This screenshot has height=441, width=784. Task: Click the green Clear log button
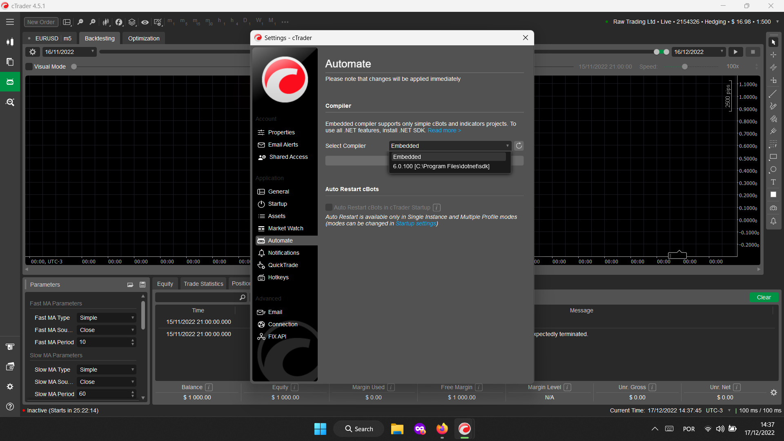click(x=764, y=297)
